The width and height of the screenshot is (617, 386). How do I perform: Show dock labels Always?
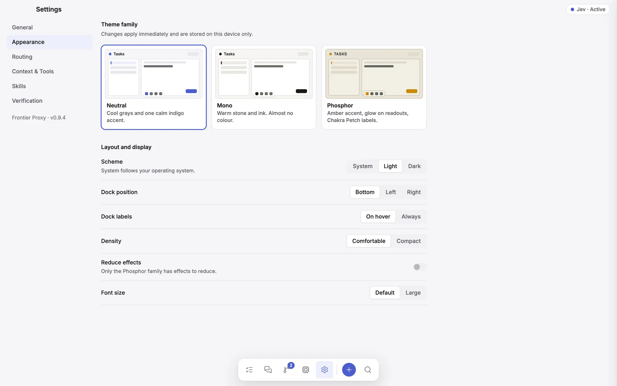coord(411,216)
